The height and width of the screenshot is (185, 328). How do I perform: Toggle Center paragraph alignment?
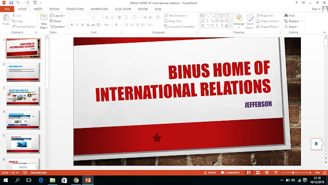(x=132, y=25)
